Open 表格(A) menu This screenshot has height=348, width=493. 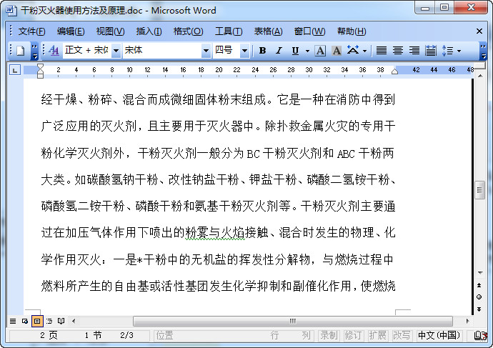click(268, 31)
